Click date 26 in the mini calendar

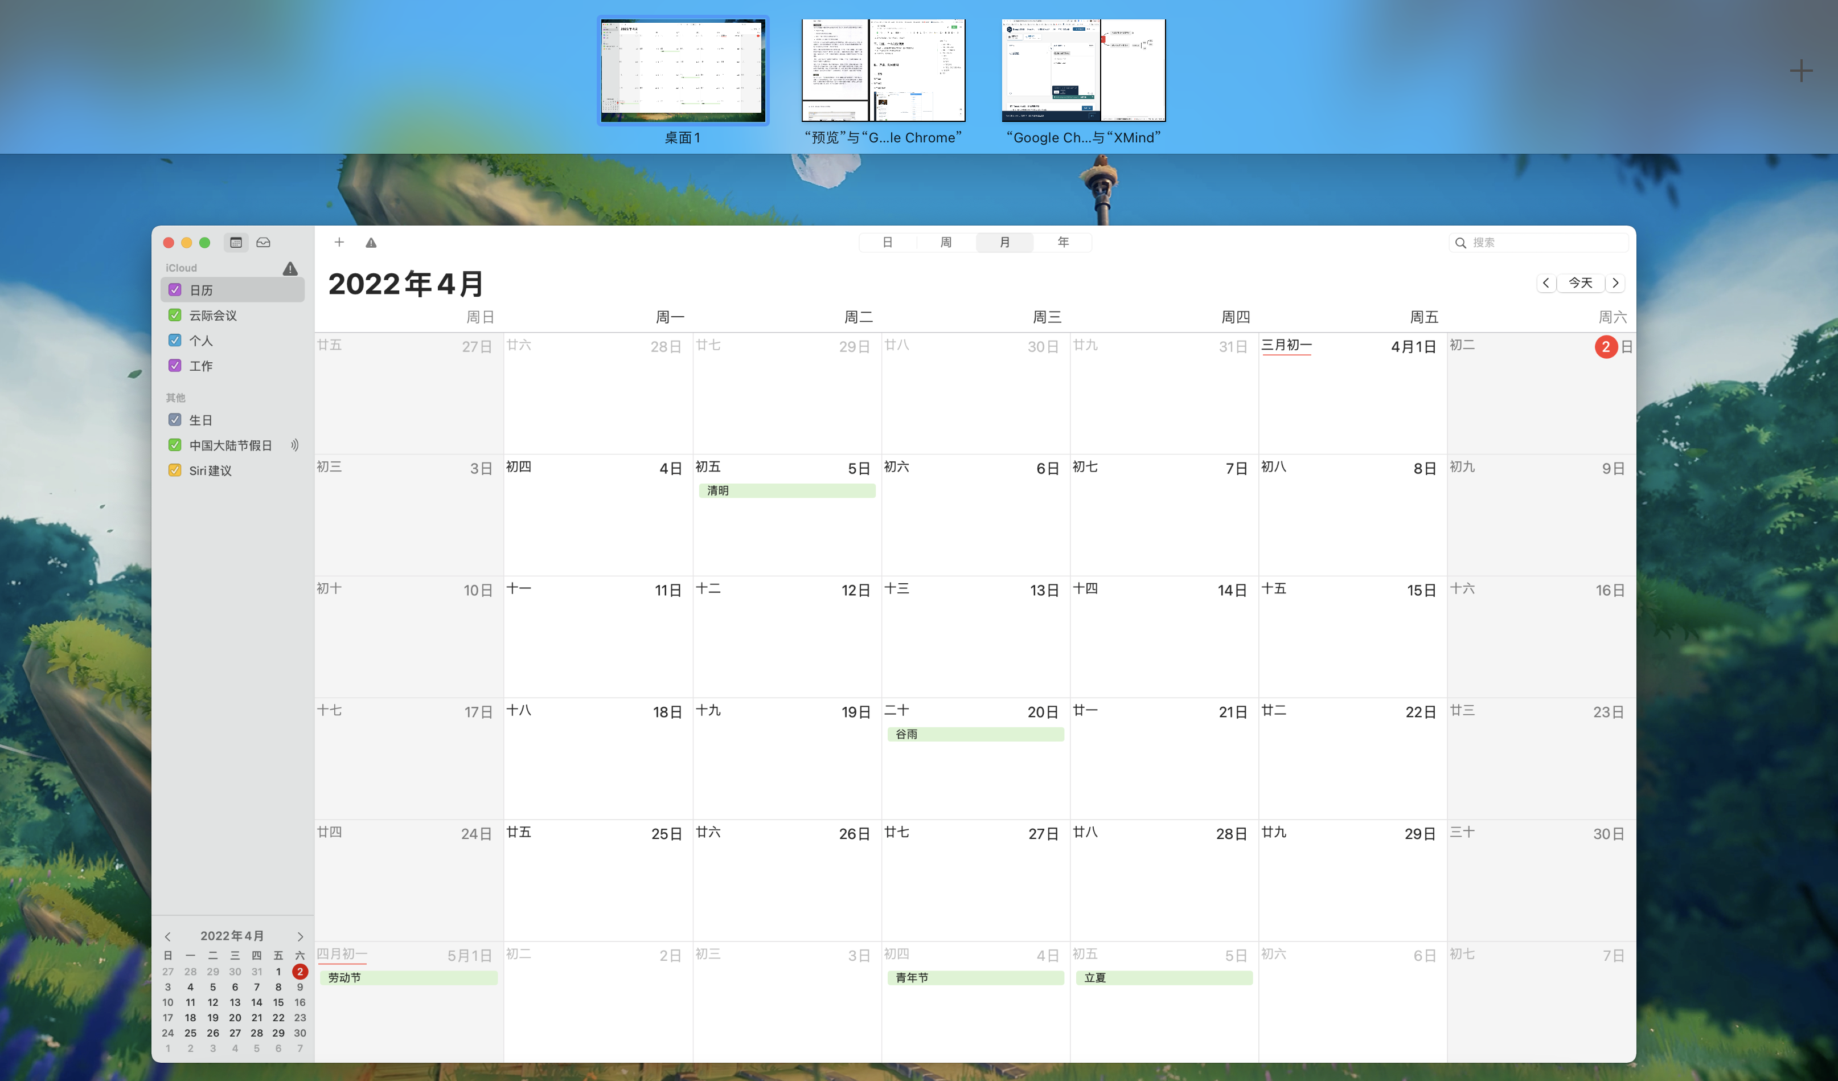tap(213, 1033)
